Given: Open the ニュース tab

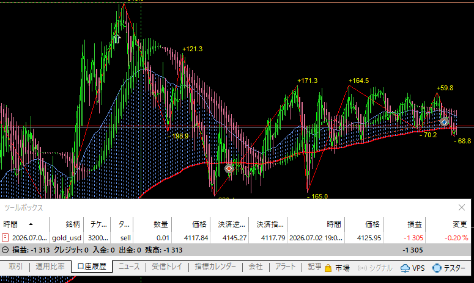Looking at the screenshot, I should [129, 267].
